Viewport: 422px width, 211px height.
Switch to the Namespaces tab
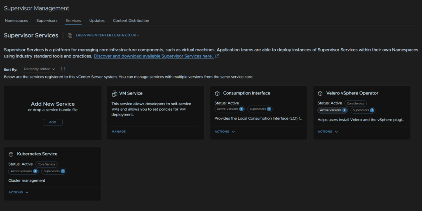[x=16, y=21]
